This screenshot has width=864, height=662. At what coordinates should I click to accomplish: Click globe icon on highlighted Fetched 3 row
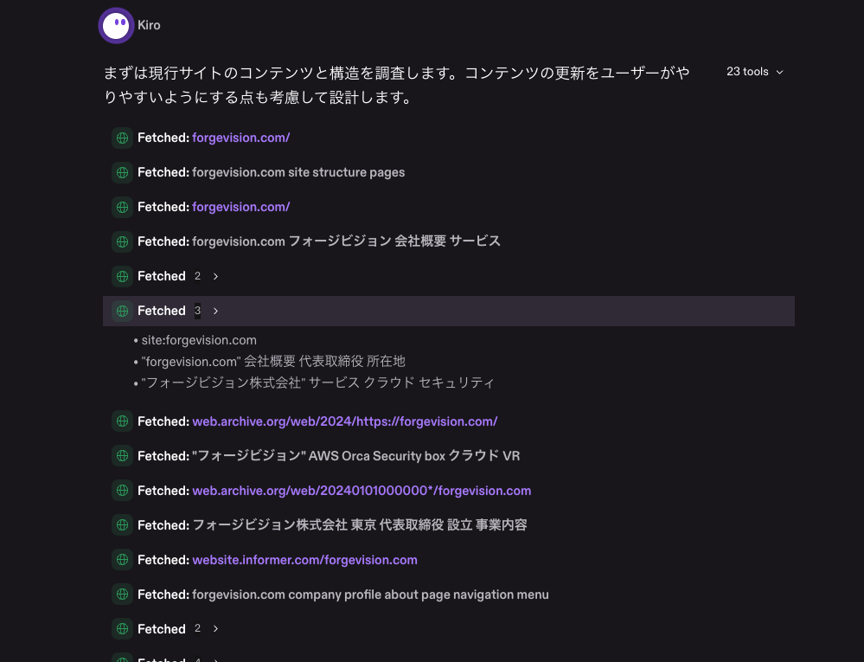tap(122, 311)
